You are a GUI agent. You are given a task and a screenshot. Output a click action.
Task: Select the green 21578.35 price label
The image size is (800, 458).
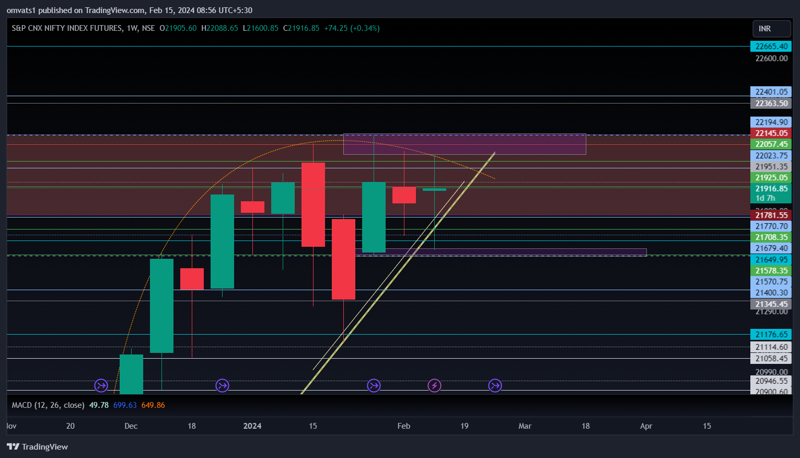[x=771, y=271]
